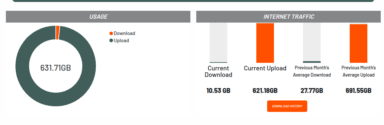Image resolution: width=384 pixels, height=125 pixels.
Task: Click the orange Download legend dot
Action: (x=111, y=33)
